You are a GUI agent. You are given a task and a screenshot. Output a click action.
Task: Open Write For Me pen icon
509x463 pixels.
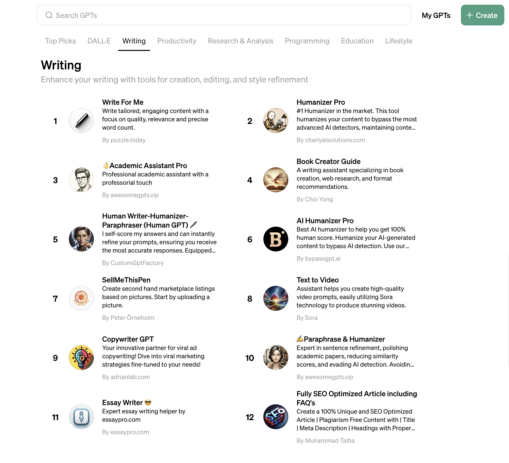[81, 121]
